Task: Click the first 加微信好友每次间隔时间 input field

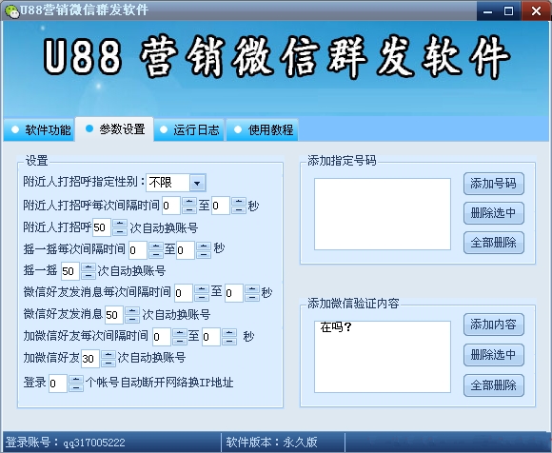Action: point(162,337)
